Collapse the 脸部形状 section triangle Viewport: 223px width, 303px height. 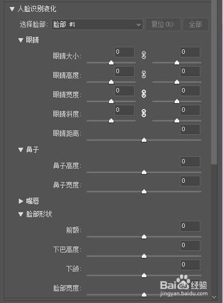point(20,214)
